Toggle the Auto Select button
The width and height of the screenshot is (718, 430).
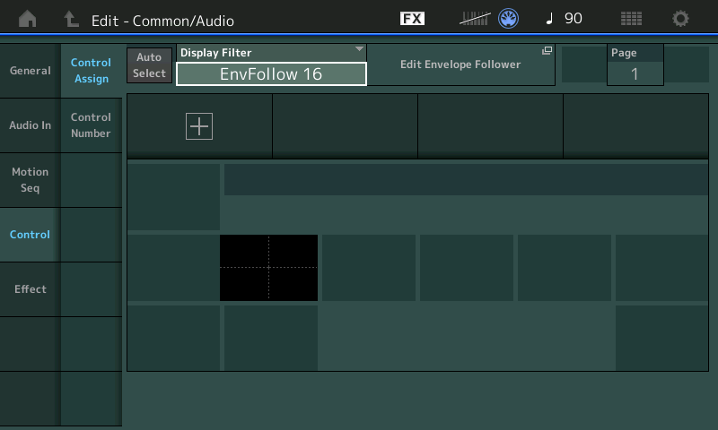tap(149, 65)
